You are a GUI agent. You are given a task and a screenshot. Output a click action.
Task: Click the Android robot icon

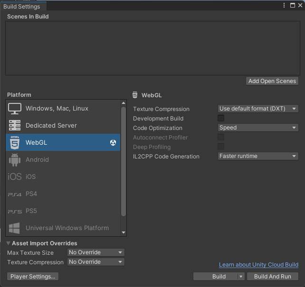(x=15, y=159)
